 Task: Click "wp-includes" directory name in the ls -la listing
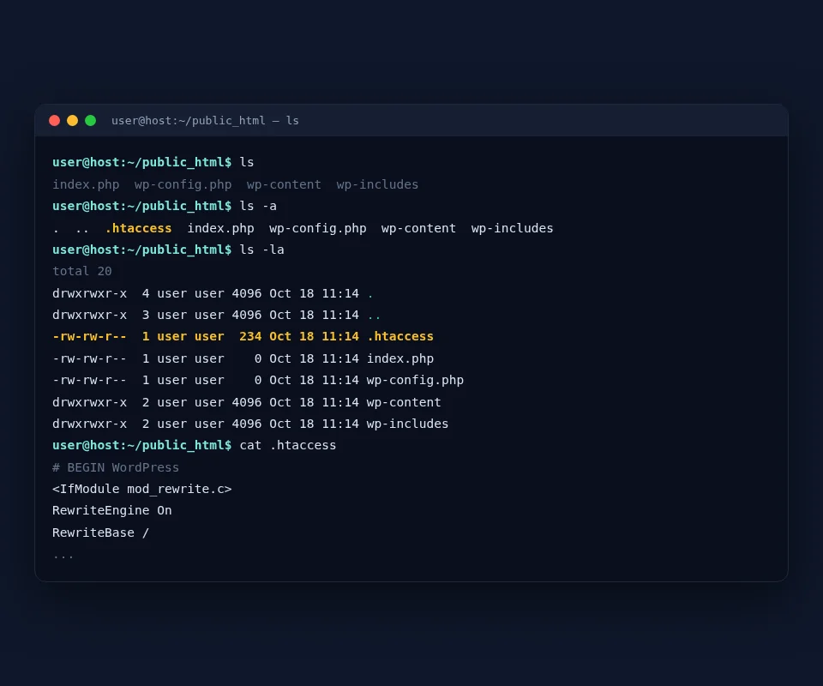408,424
